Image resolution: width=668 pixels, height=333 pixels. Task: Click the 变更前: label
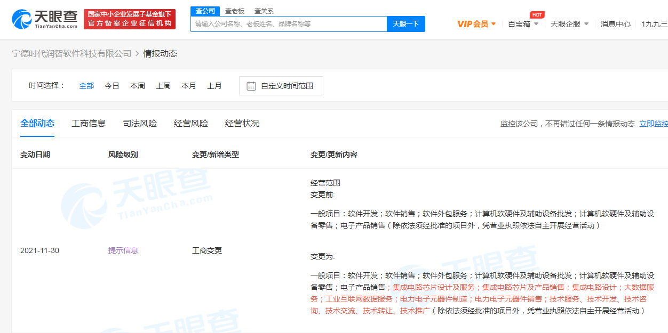pos(323,194)
